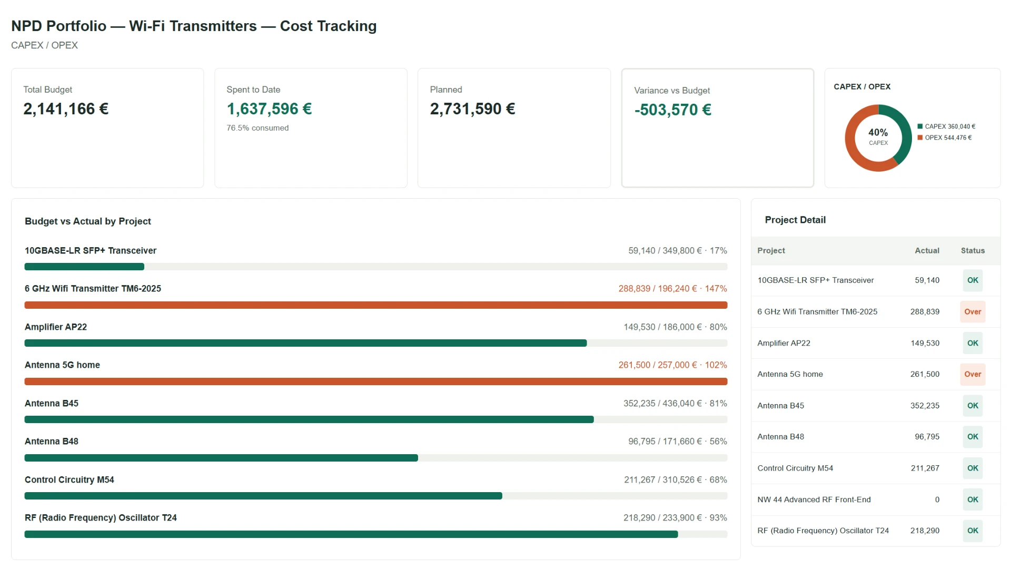Click OK status badge for Antenna B45
The image size is (1011, 568).
click(973, 406)
